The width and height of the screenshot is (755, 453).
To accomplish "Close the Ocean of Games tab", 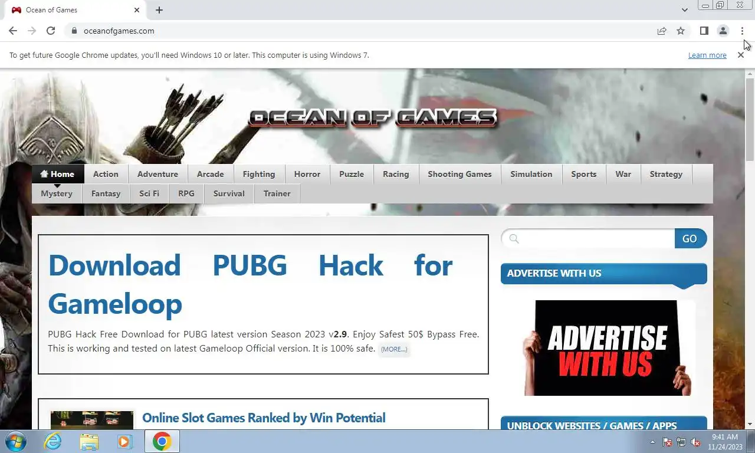I will click(x=137, y=10).
